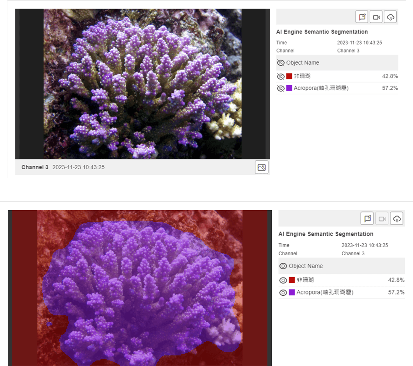Click purple Acropora swatch in bottom panel

pos(291,293)
